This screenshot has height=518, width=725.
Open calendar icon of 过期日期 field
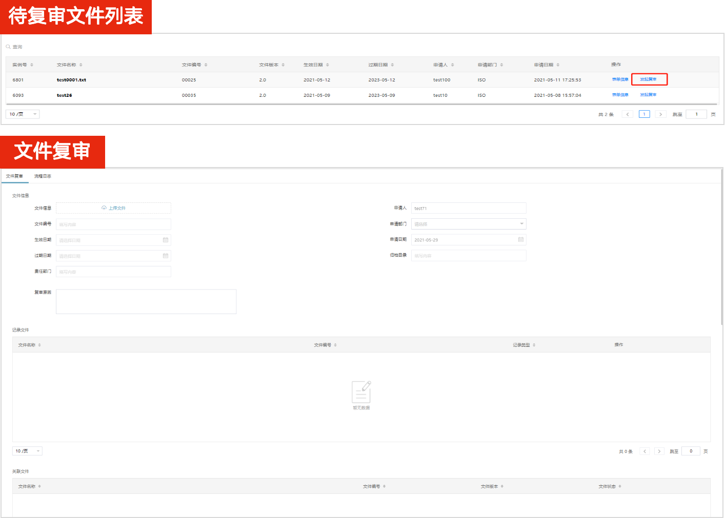(166, 256)
